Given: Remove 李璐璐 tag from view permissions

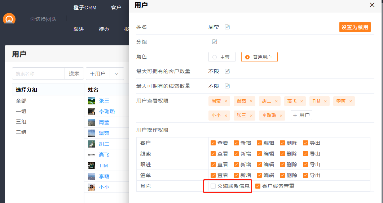Looking at the screenshot, I should [281, 116].
